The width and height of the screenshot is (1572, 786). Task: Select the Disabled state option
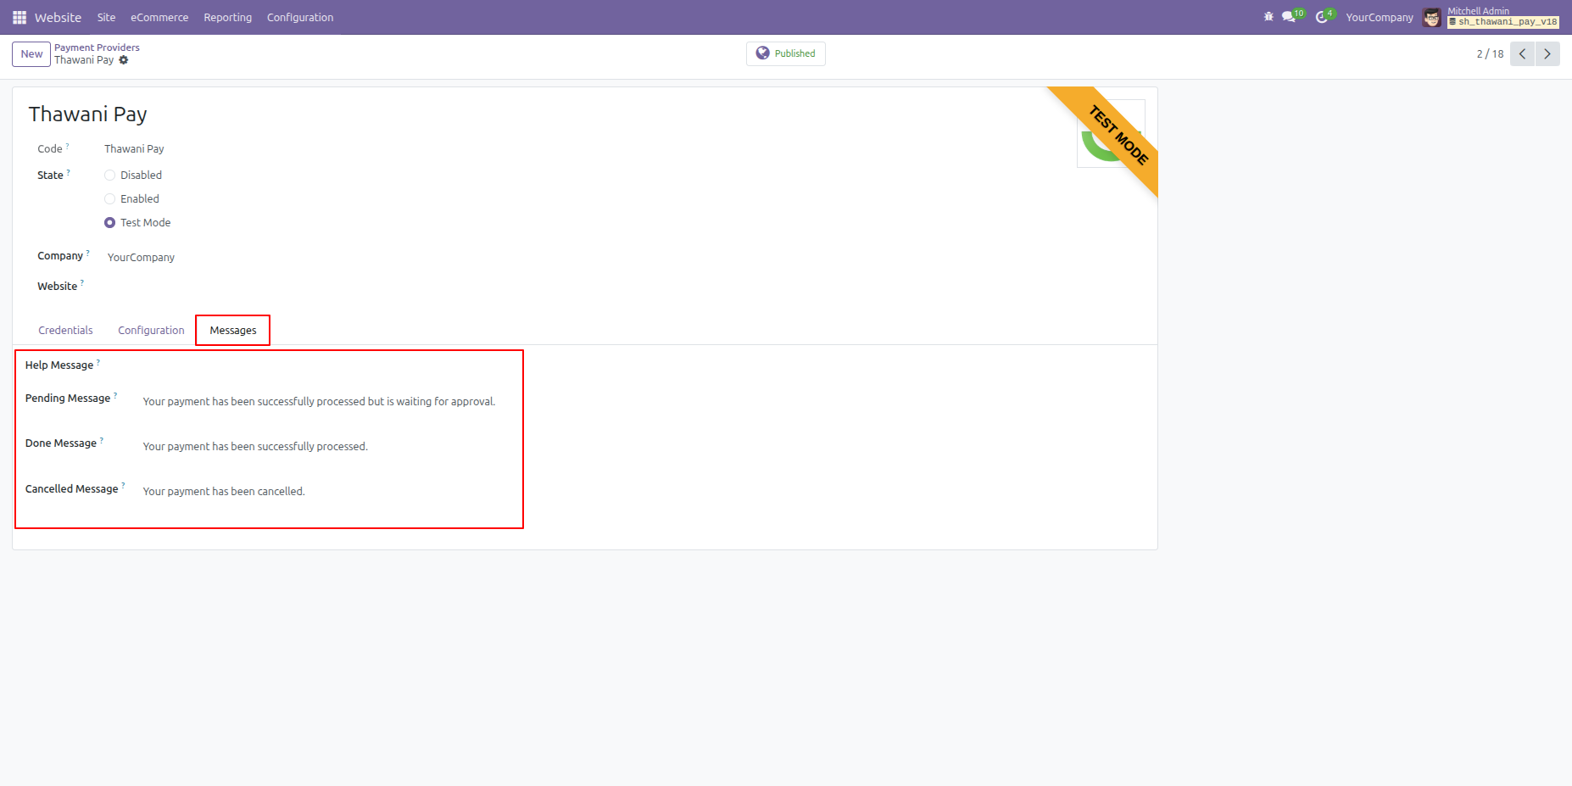pyautogui.click(x=109, y=176)
